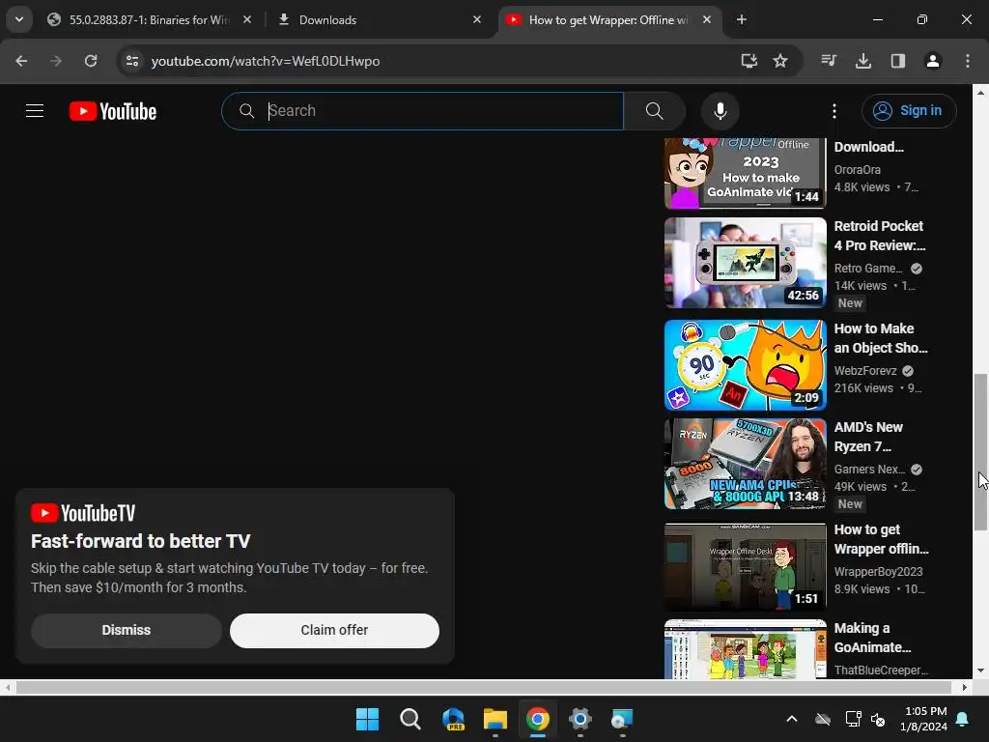Open Chrome profile menu

pos(933,61)
